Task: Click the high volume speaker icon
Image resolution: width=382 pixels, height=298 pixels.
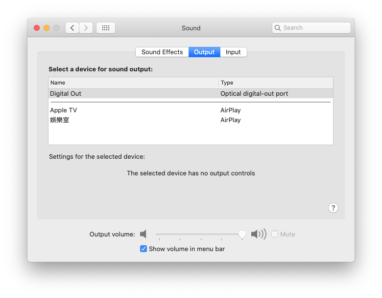Action: [x=259, y=234]
